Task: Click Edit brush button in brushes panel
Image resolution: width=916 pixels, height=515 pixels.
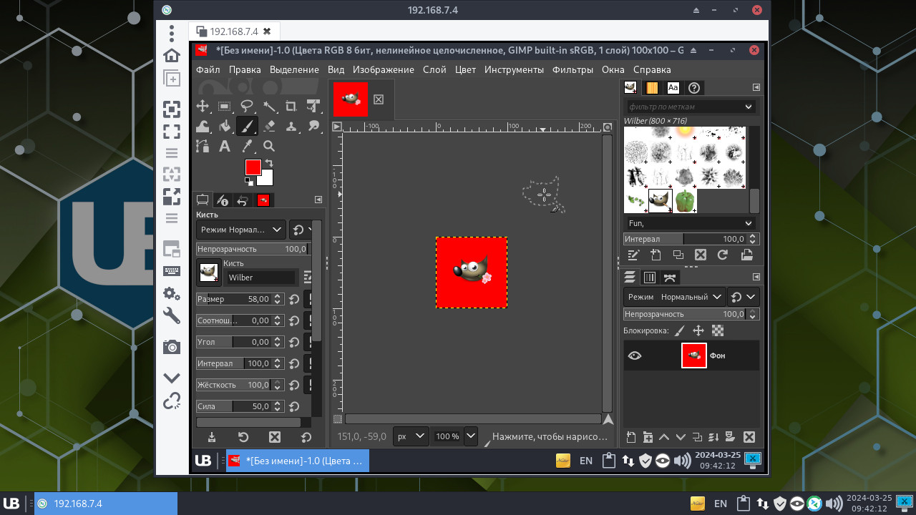Action: [633, 255]
